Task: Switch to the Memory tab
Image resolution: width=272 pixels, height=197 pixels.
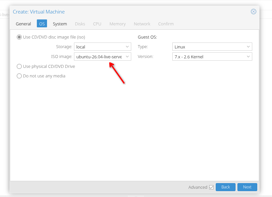Action: pos(118,24)
